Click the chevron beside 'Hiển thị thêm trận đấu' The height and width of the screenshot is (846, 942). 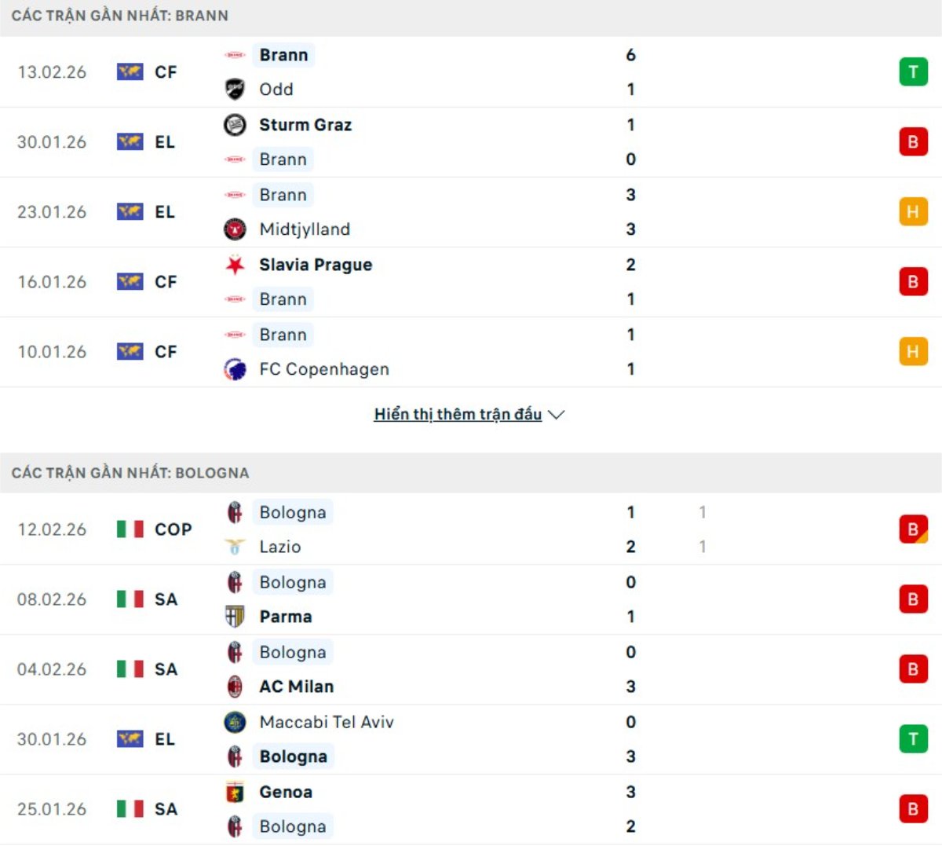point(557,415)
